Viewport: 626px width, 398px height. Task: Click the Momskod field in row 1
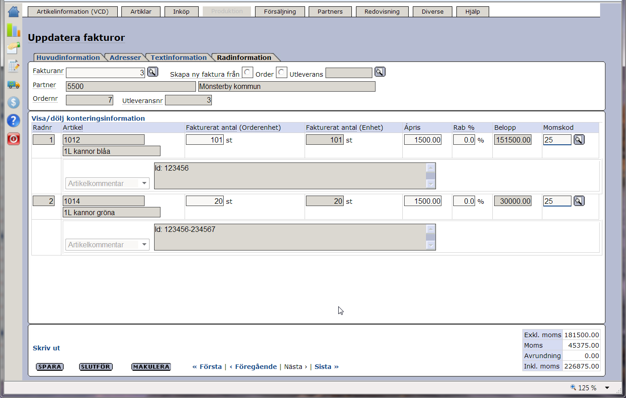click(557, 140)
